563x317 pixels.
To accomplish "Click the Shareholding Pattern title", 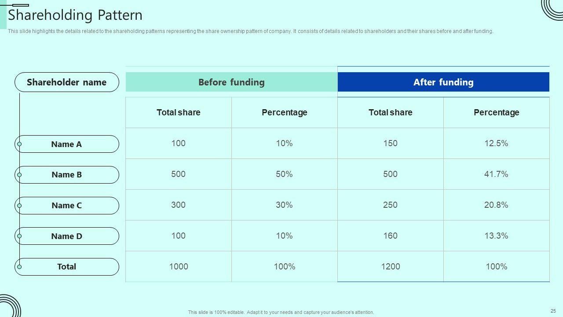I will (x=75, y=15).
